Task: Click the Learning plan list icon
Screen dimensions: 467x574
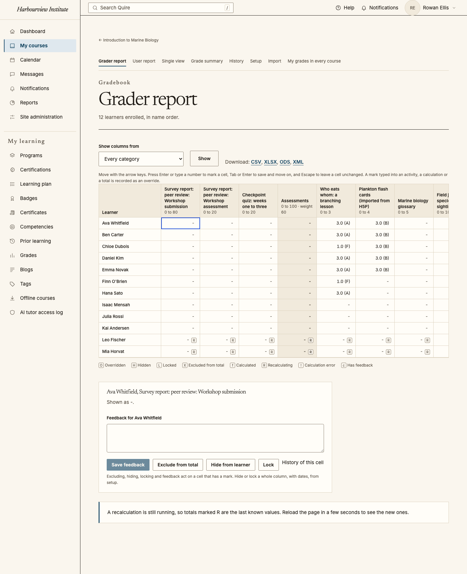Action: 12,184
